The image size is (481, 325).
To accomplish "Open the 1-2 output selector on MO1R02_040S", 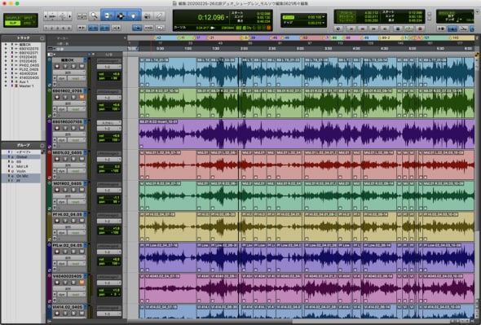I will [x=109, y=190].
